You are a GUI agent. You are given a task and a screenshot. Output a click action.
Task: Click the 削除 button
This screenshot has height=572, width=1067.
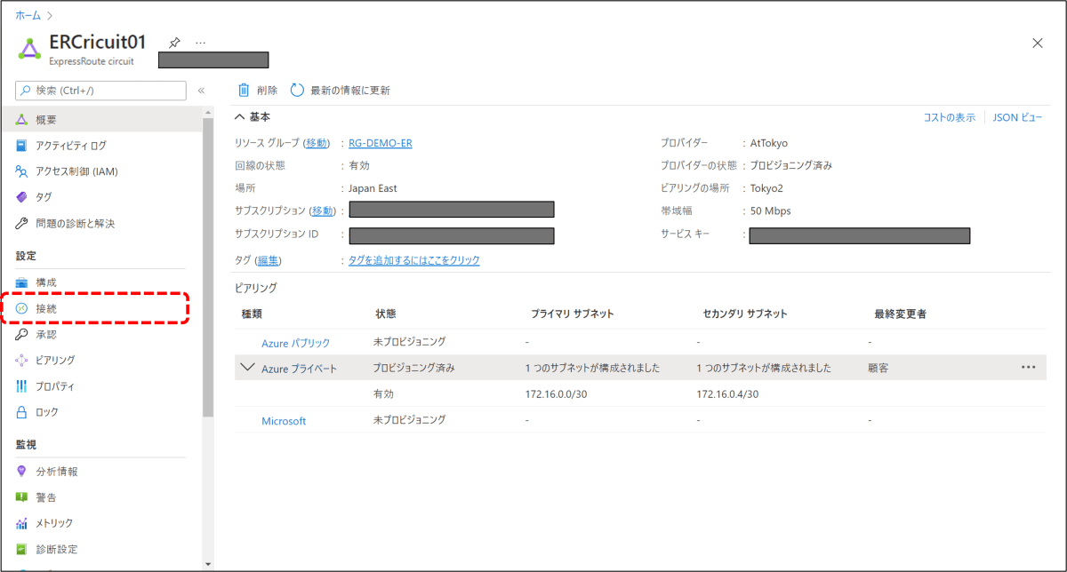(x=257, y=90)
